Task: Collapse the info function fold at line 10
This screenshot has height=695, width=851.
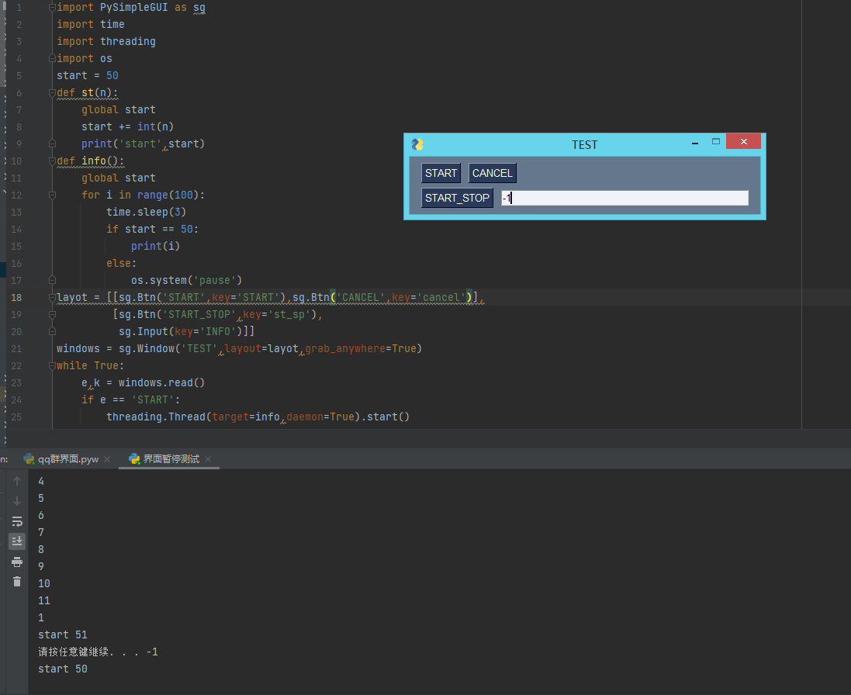Action: coord(51,161)
